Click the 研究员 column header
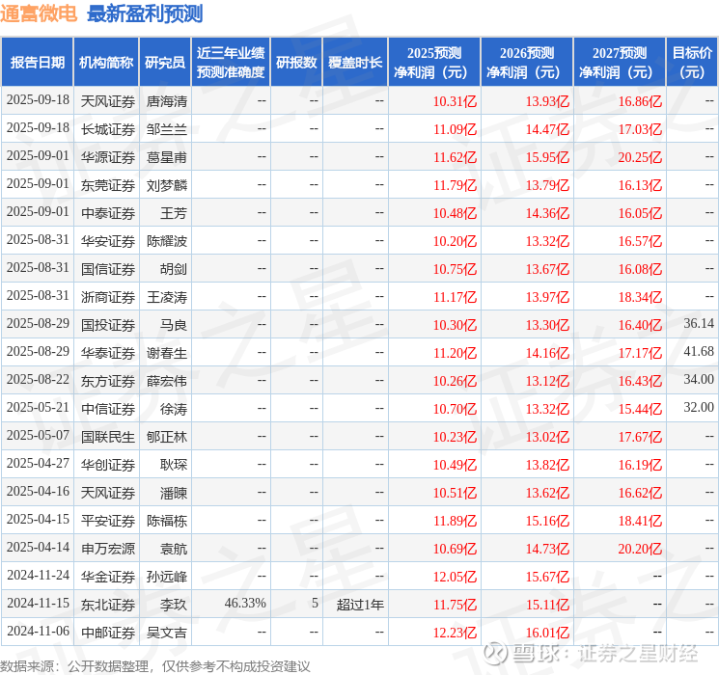Screen dimensions: 719x675 click(x=165, y=63)
